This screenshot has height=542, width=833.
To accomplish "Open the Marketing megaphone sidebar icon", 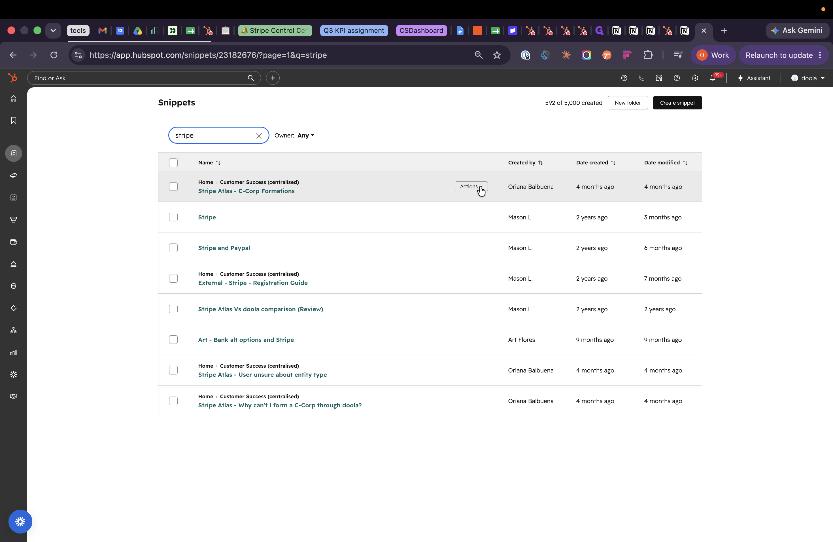I will (14, 175).
